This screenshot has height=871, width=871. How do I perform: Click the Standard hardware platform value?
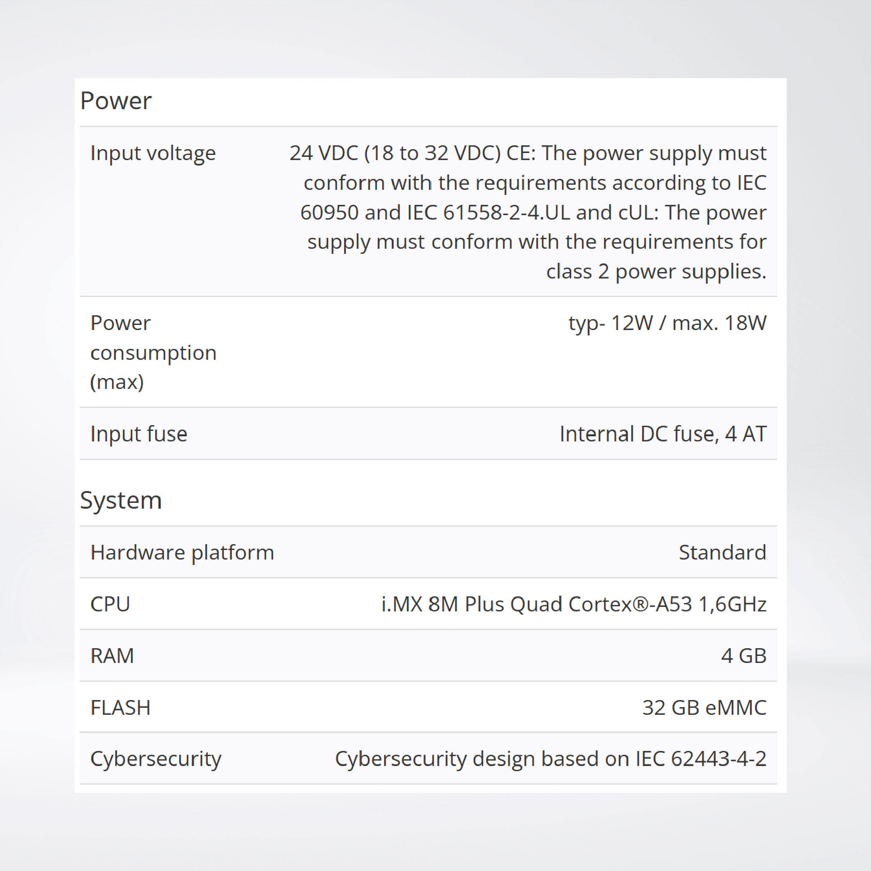click(x=722, y=552)
